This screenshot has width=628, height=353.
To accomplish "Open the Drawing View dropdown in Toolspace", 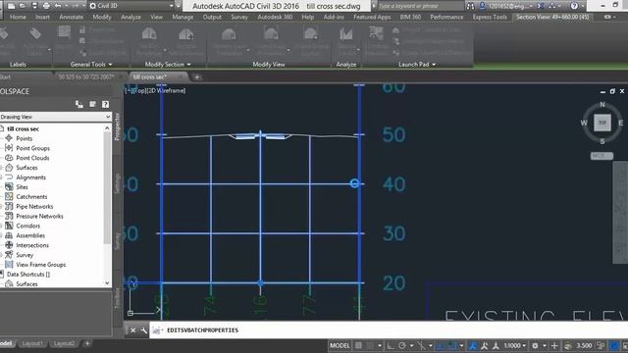I will (x=56, y=117).
